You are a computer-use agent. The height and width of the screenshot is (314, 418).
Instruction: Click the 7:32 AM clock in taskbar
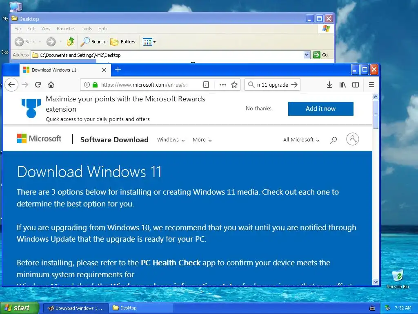click(x=403, y=308)
